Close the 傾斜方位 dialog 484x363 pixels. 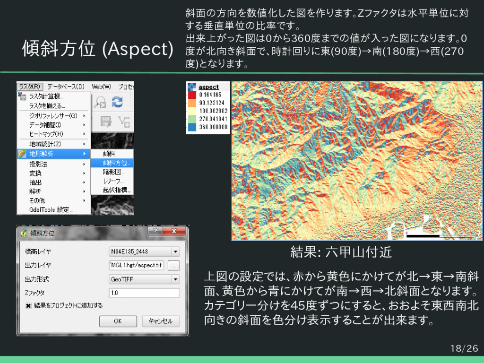point(174,231)
